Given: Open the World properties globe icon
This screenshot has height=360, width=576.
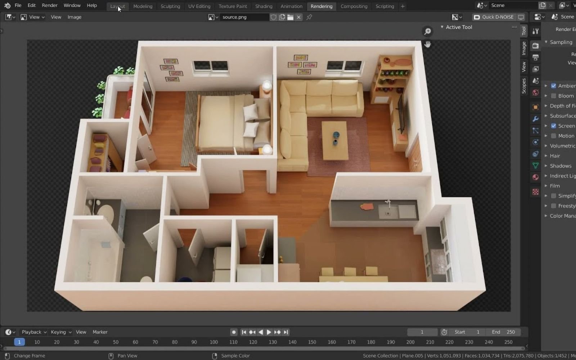Looking at the screenshot, I should tap(535, 93).
